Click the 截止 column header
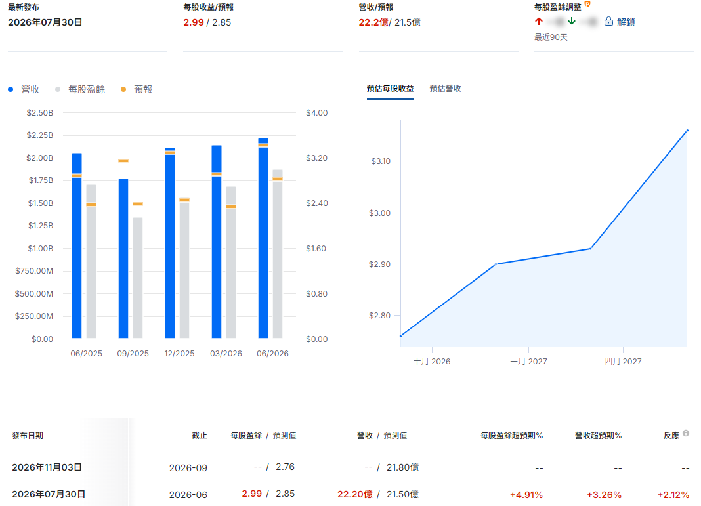The height and width of the screenshot is (506, 701). click(x=200, y=435)
